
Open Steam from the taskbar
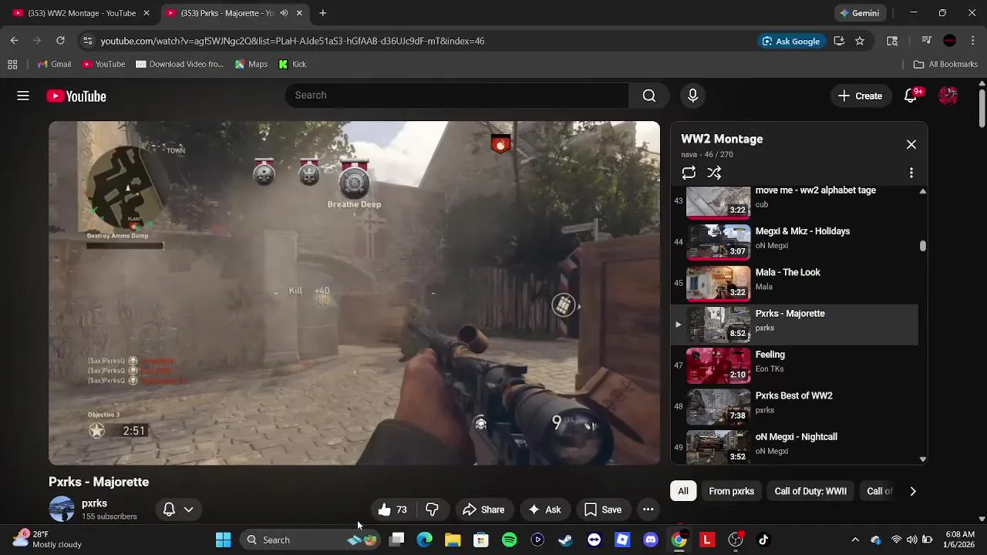[566, 540]
